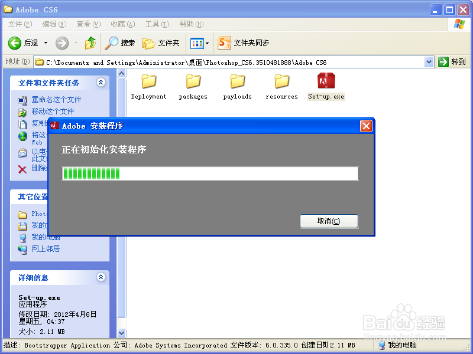Click the Up-one-level folder icon
Image resolution: width=473 pixels, height=354 pixels.
pyautogui.click(x=90, y=42)
